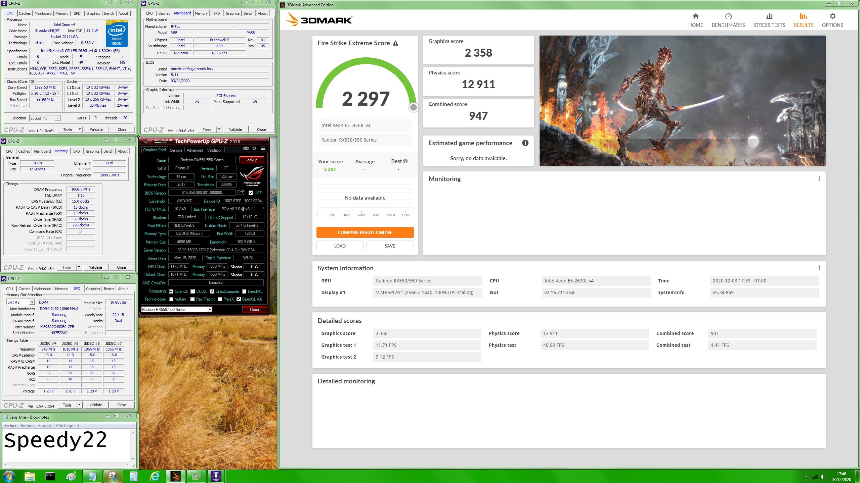Toggle the Vulkan checkbox
The image size is (860, 483).
[x=171, y=299]
